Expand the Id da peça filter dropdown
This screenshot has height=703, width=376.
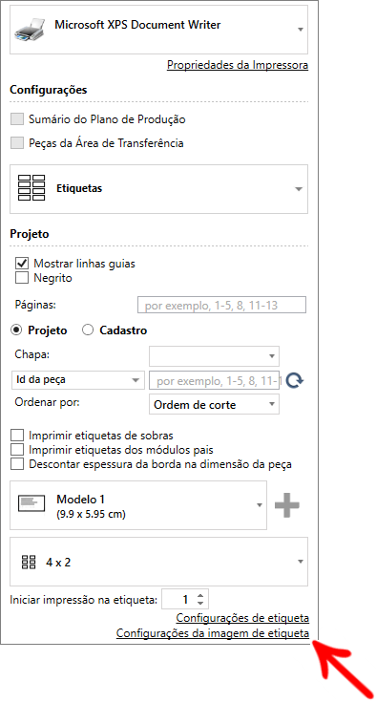tap(77, 380)
